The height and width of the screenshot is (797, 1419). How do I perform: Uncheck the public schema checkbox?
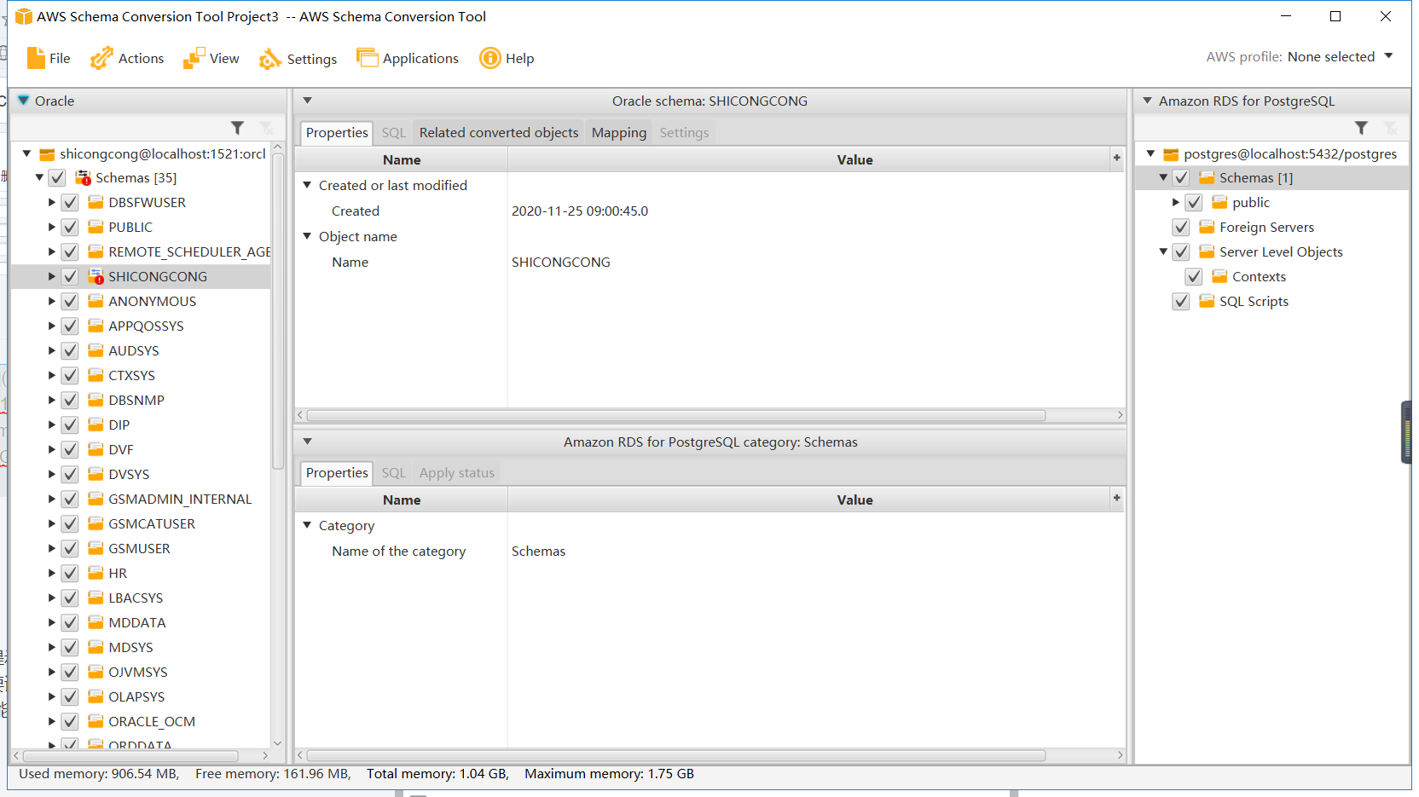click(x=1194, y=203)
